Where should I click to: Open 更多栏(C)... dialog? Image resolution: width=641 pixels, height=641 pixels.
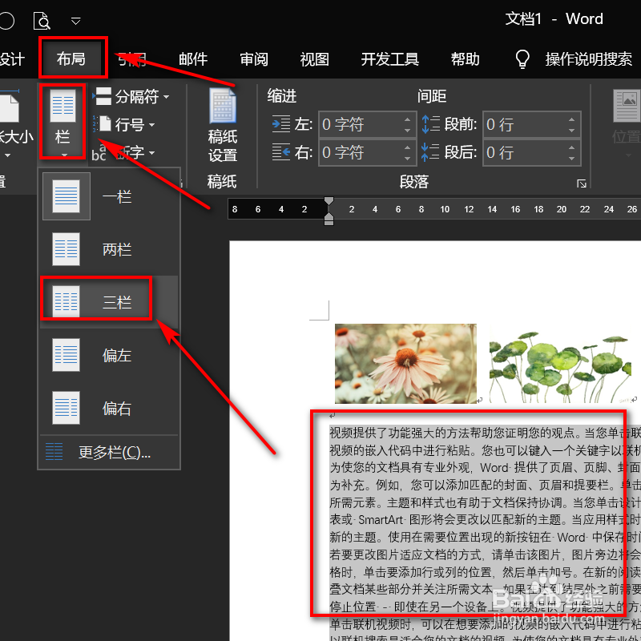pyautogui.click(x=109, y=452)
